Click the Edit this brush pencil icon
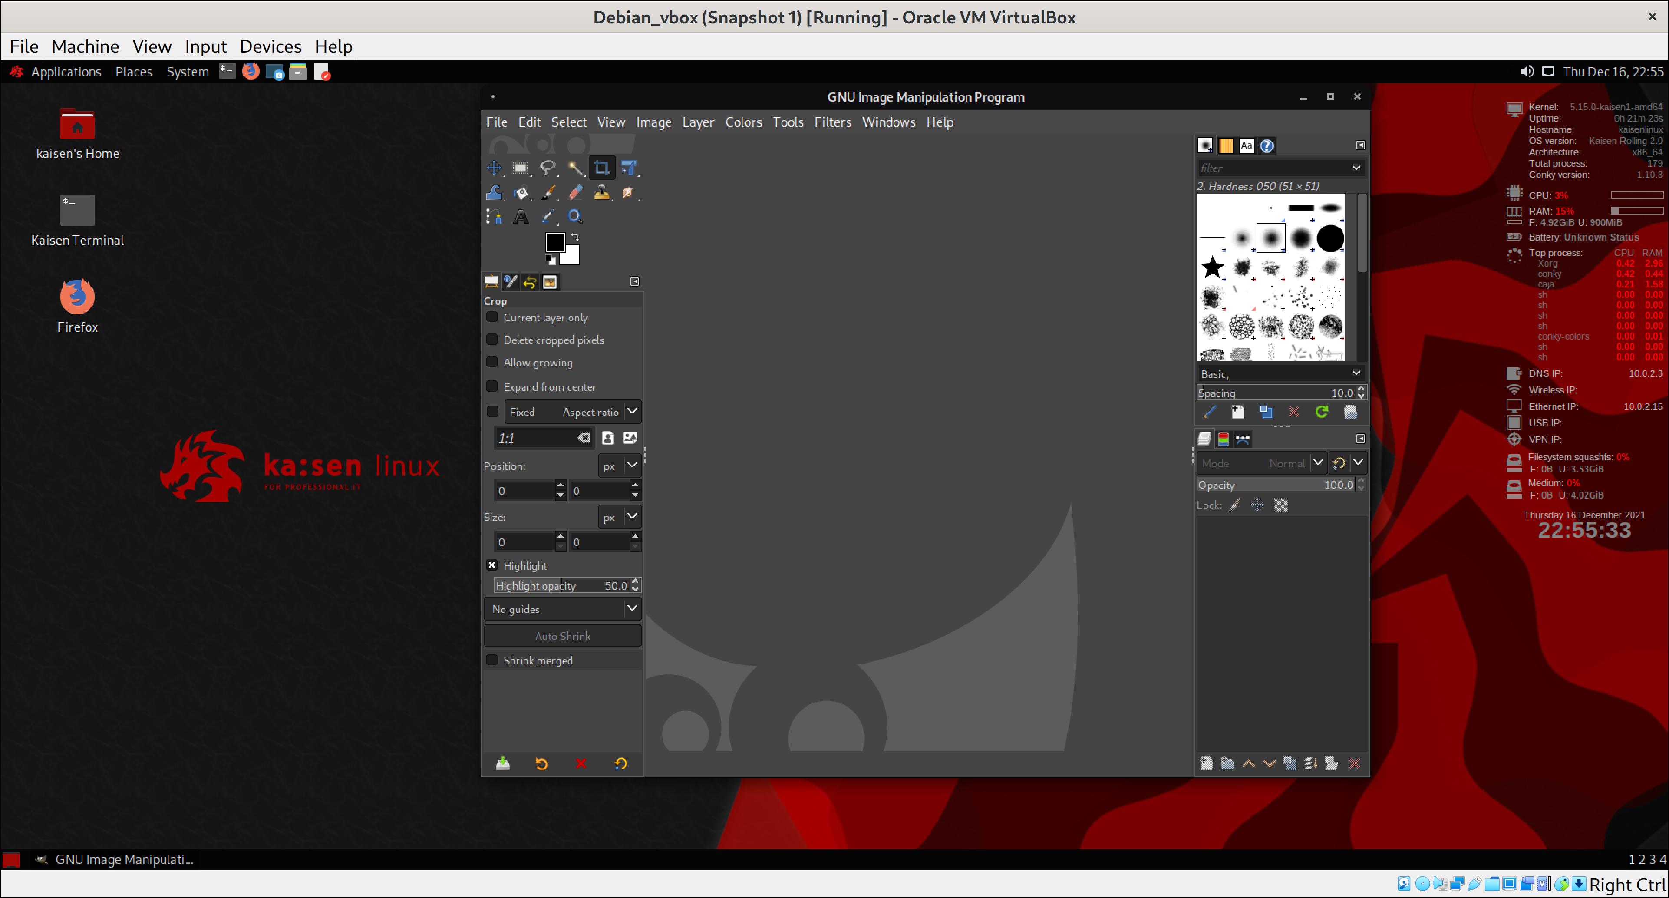1669x898 pixels. click(1209, 412)
